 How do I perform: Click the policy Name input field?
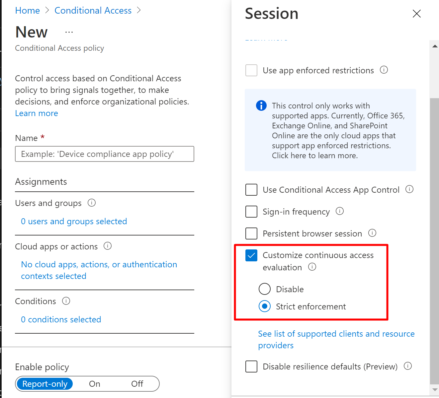pos(104,154)
